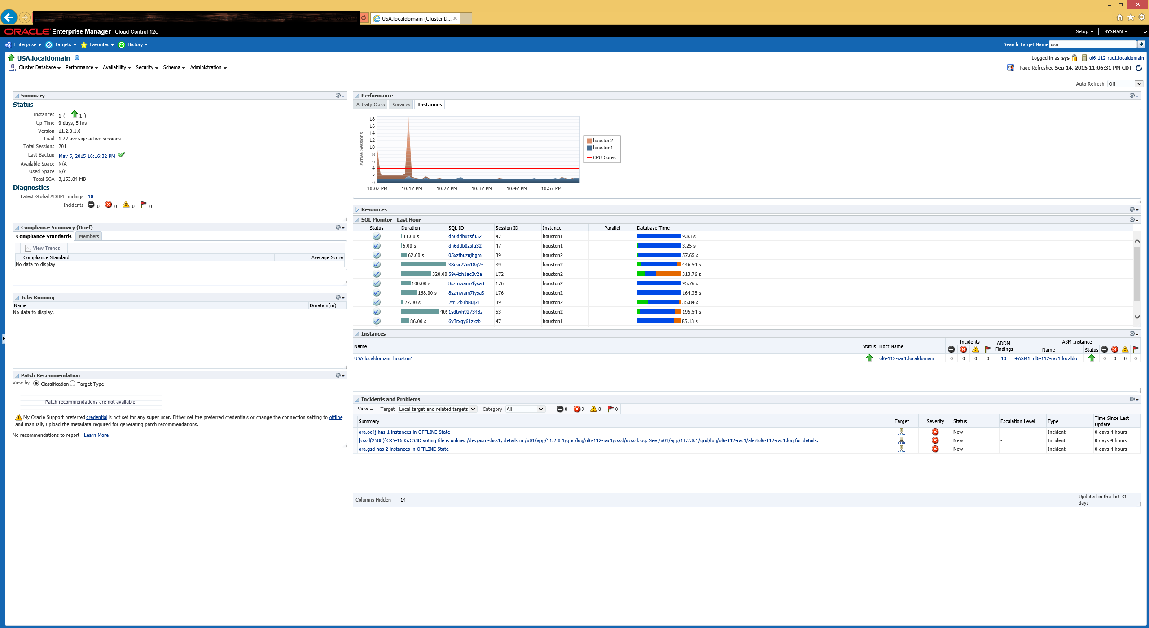Click the browser back arrow
Screen dimensions: 1149x628
[9, 17]
